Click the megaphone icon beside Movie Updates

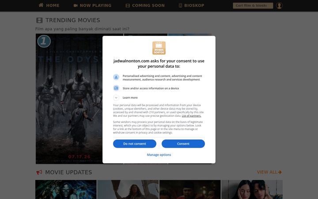pos(39,172)
